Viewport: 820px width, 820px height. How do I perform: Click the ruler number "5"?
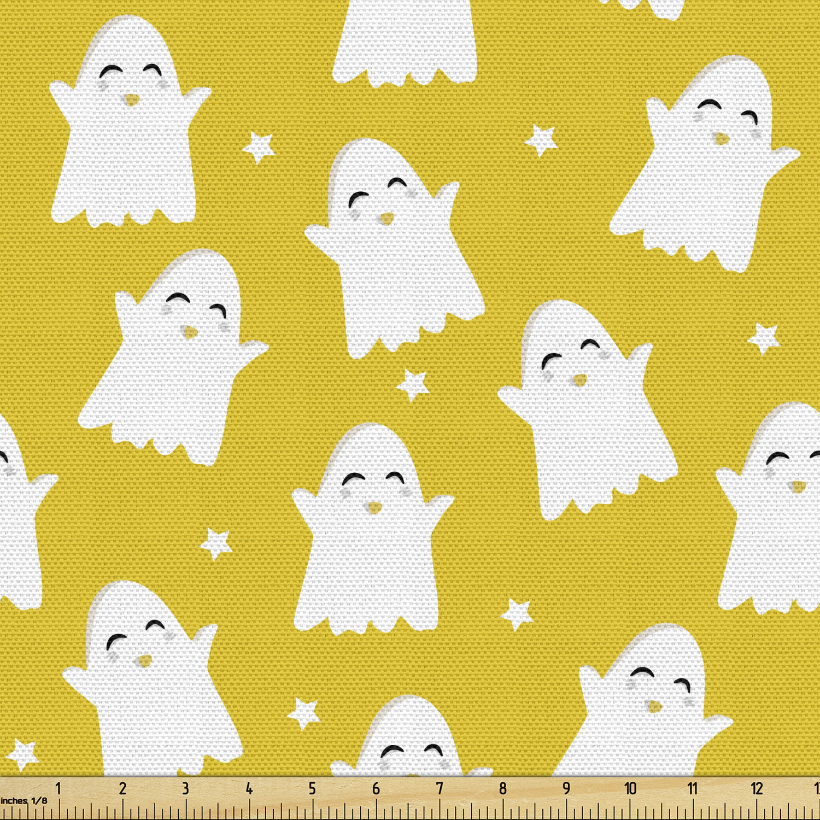click(x=312, y=788)
